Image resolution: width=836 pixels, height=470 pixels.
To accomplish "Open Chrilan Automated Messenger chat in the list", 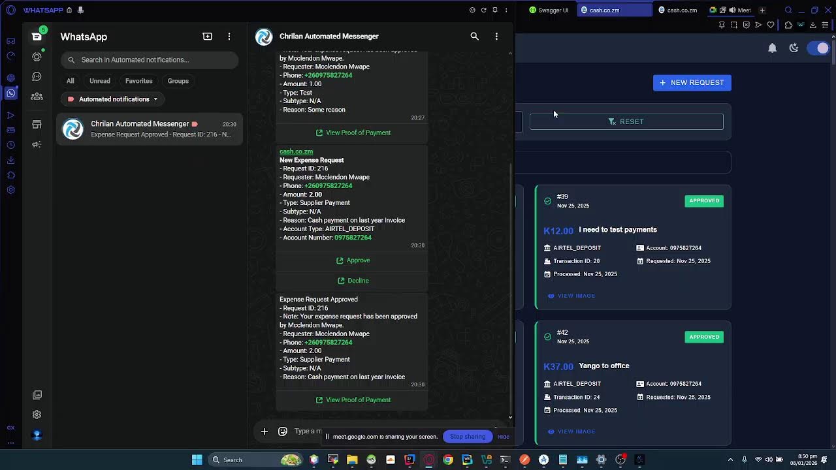I will [150, 129].
